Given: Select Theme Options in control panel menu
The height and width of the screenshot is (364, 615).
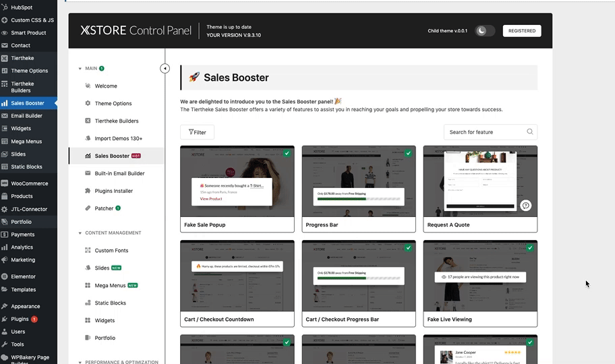Looking at the screenshot, I should click(113, 104).
